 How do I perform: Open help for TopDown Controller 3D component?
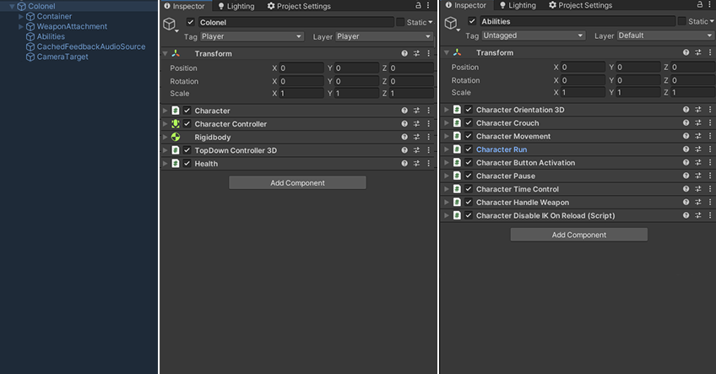[x=404, y=150]
